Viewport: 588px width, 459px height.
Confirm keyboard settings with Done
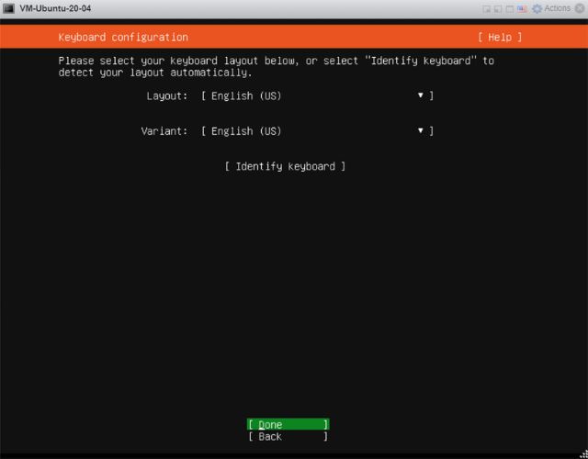288,424
